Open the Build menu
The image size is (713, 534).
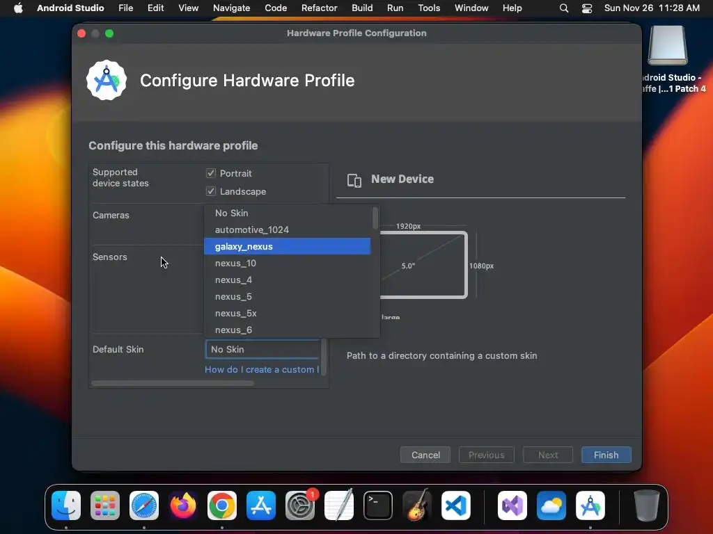click(362, 8)
